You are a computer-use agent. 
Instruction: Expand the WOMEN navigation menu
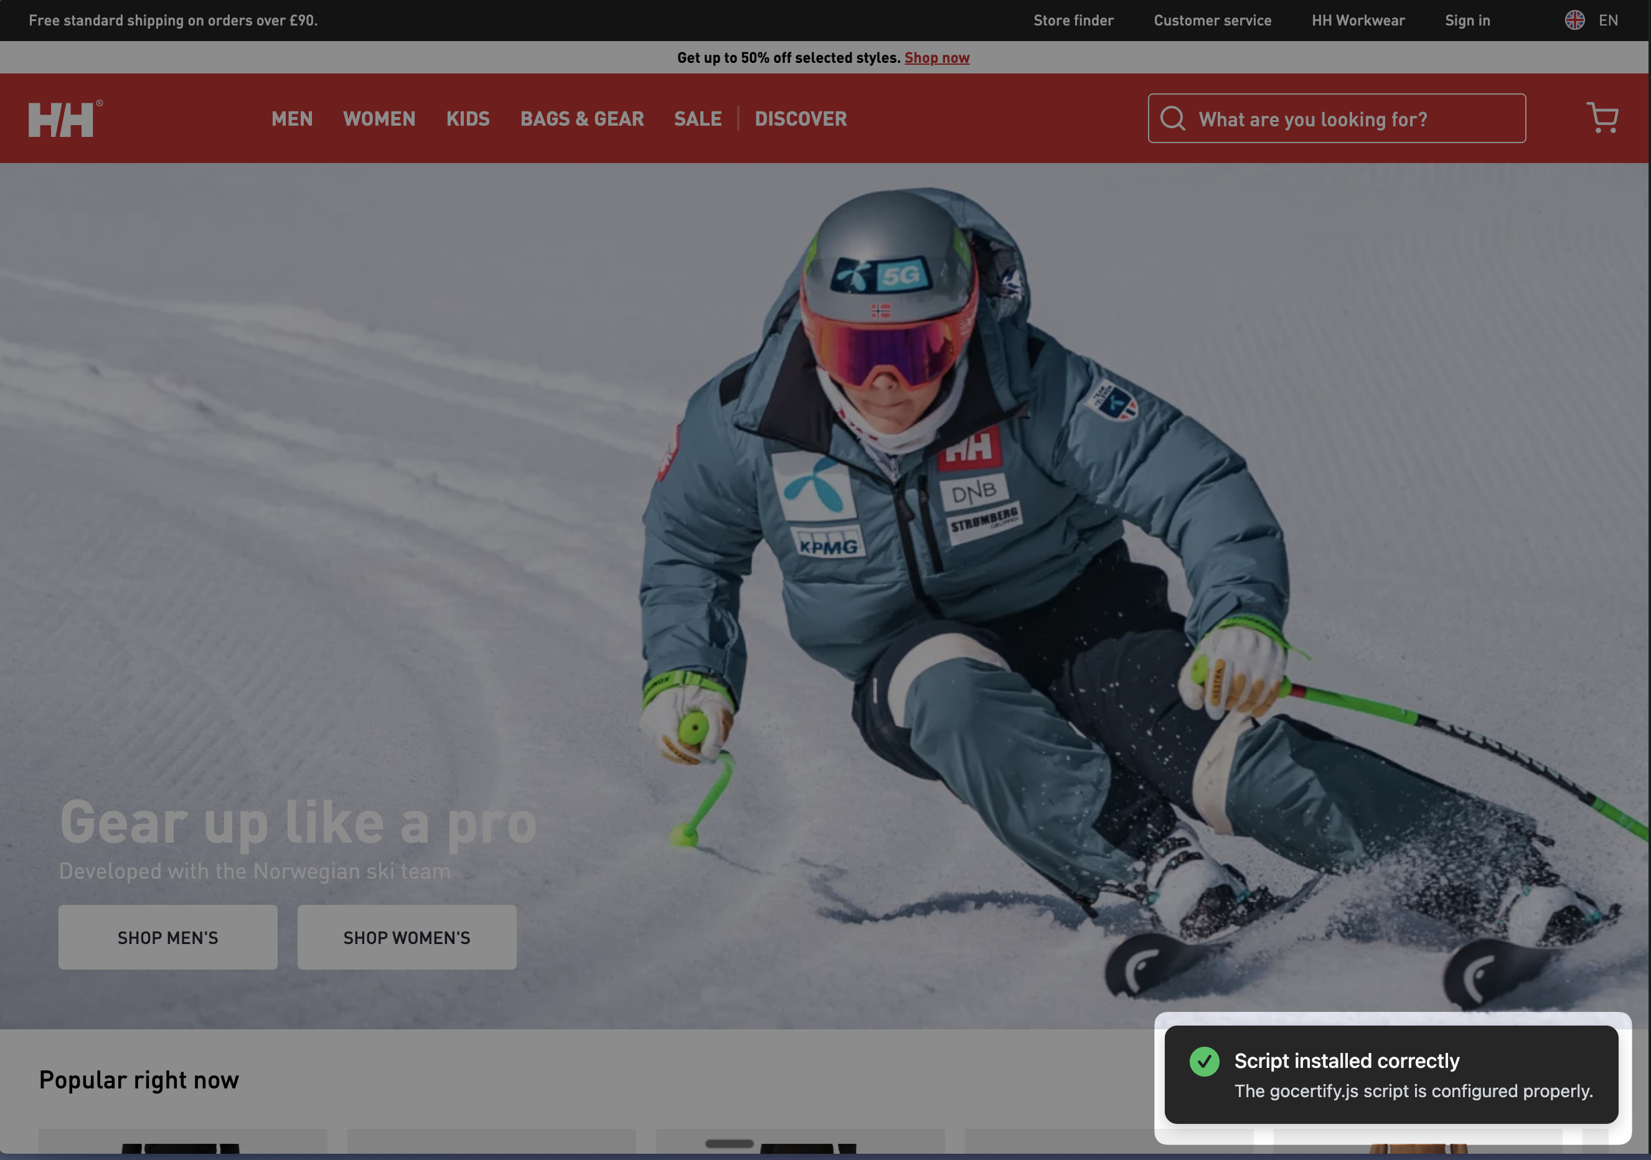coord(379,119)
